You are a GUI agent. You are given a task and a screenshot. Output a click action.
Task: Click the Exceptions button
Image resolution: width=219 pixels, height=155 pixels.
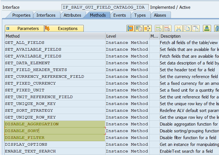[64, 29]
